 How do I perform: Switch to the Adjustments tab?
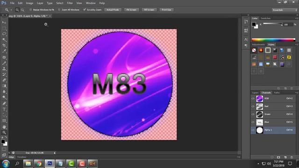coord(258,45)
